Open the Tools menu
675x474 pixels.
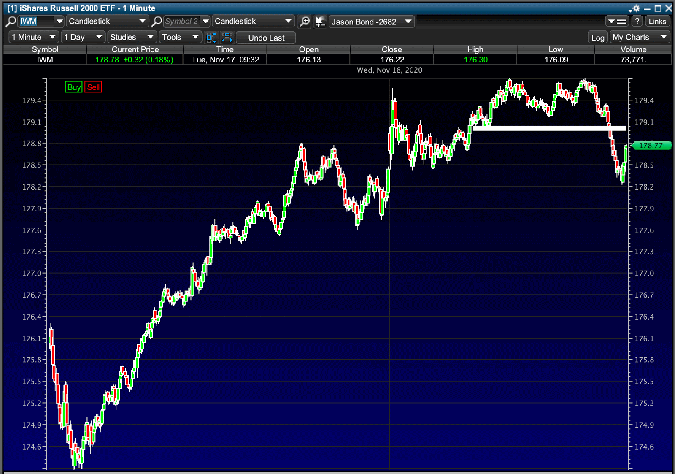pos(181,37)
